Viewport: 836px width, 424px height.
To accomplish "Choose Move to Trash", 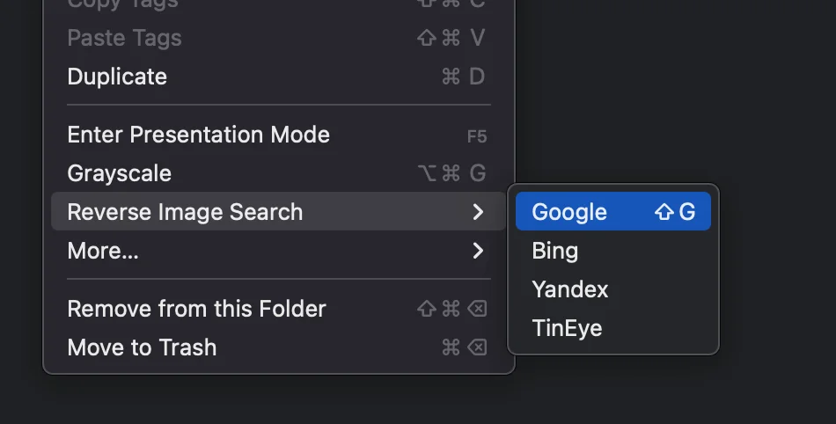I will (x=142, y=347).
